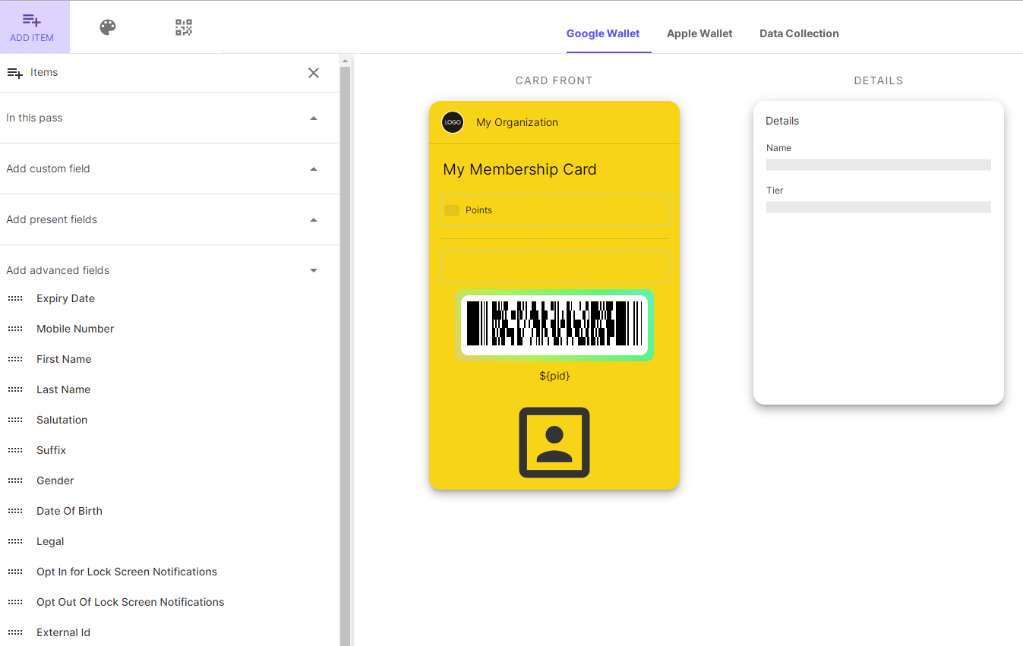Expand the 'Add present fields' section
The image size is (1023, 646).
169,219
